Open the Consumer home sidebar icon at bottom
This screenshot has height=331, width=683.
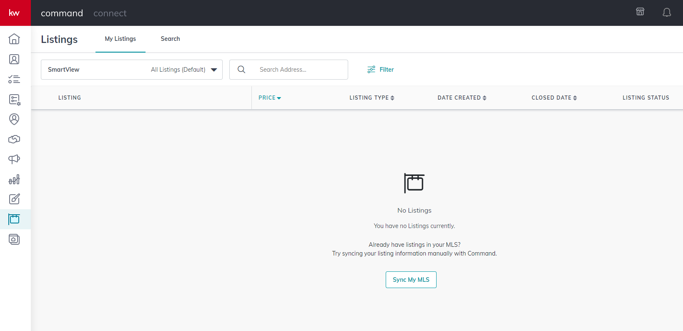(14, 239)
